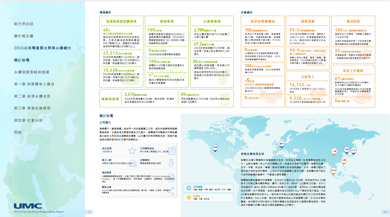390x217 pixels.
Task: Open the 執行長的話 section link
Action: [24, 24]
